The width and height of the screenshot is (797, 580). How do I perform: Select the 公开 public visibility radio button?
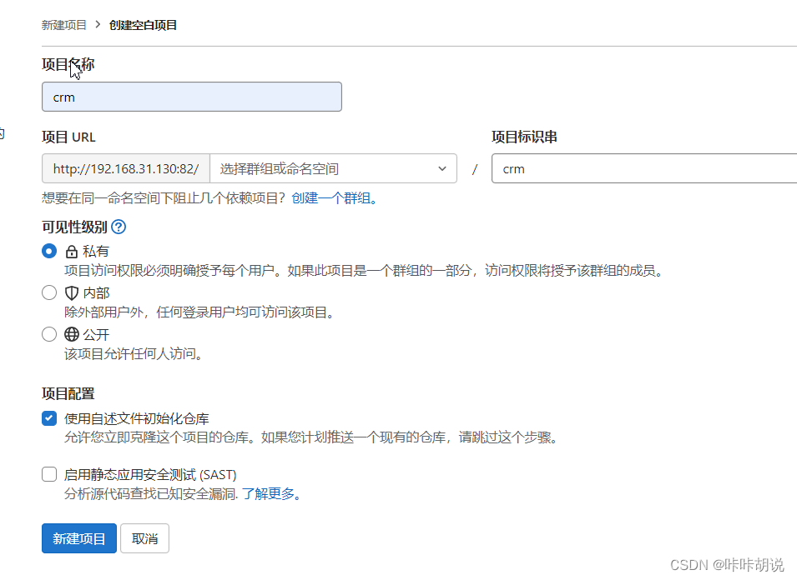click(x=49, y=334)
